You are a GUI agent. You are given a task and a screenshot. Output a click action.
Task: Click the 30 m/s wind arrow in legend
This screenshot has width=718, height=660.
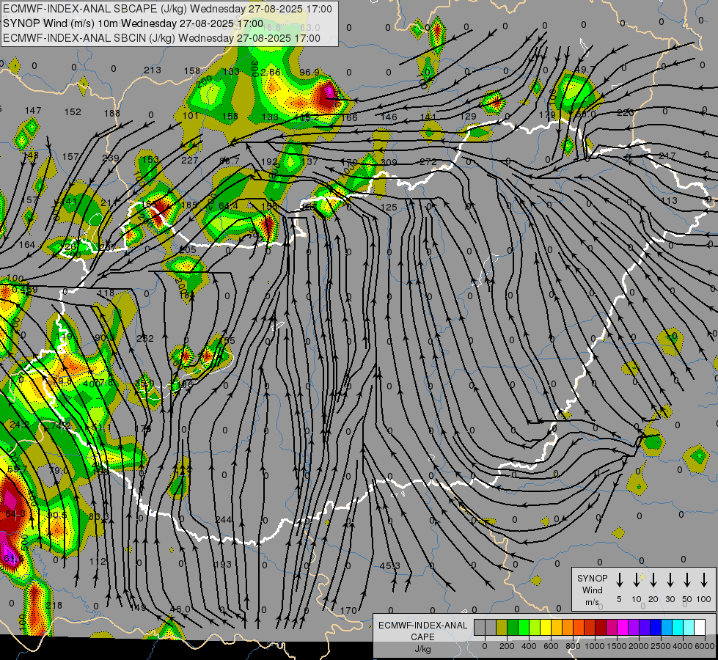pos(670,580)
